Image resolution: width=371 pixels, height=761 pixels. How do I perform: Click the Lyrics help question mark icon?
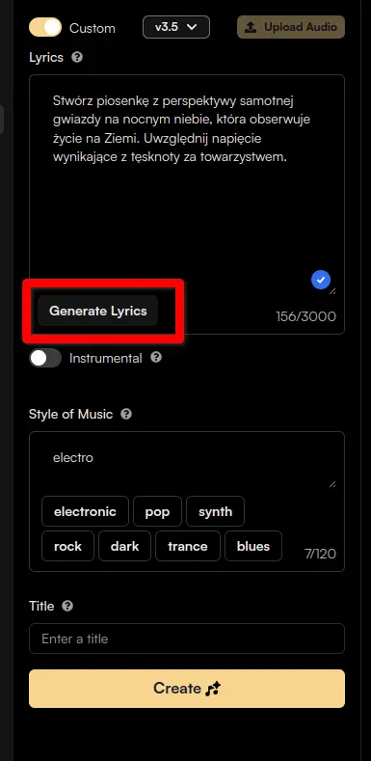coord(77,57)
